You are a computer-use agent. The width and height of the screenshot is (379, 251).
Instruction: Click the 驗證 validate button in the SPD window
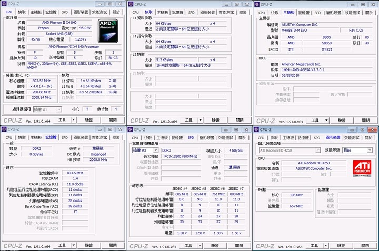pyautogui.click(x=215, y=245)
